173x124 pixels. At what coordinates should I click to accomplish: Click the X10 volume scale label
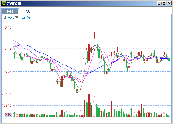point(8,115)
